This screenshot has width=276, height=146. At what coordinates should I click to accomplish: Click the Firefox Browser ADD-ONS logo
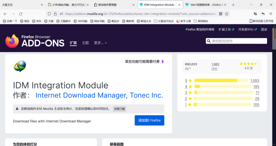[35, 41]
